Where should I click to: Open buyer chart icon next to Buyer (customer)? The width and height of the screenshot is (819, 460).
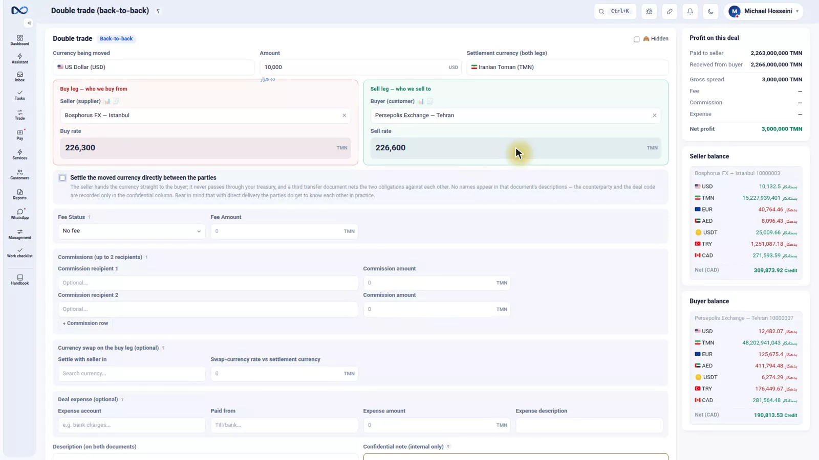pyautogui.click(x=421, y=101)
